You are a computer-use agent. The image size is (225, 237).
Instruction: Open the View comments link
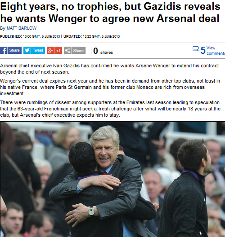click(x=216, y=51)
